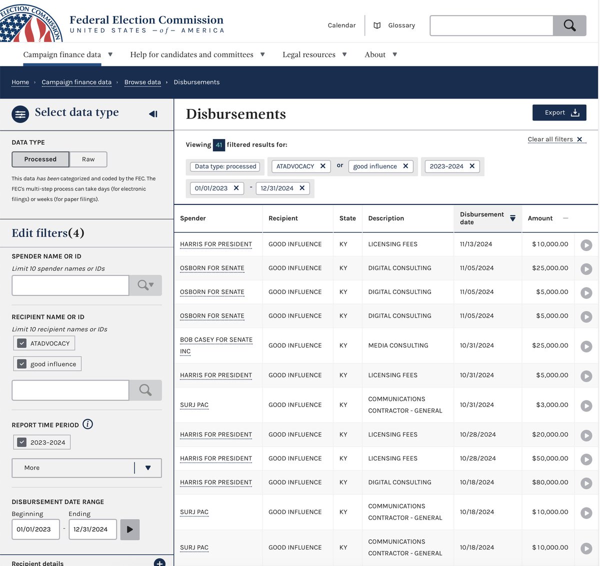Remove the good influence filter tag
The image size is (600, 566).
point(405,166)
